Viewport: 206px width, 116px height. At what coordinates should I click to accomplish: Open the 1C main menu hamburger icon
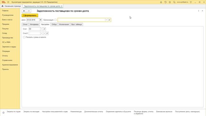pyautogui.click(x=8, y=2)
